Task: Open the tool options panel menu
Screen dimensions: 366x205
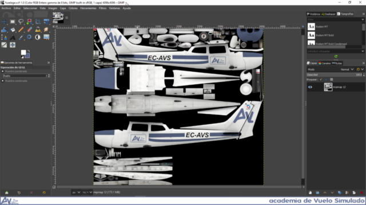Action: tap(49, 63)
